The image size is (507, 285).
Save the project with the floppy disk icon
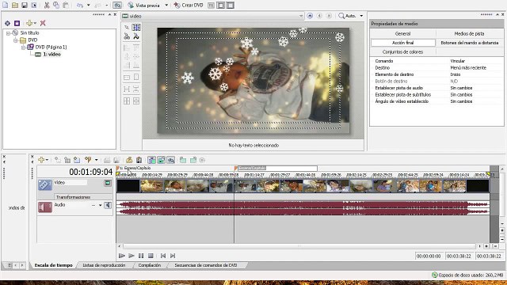(25, 6)
